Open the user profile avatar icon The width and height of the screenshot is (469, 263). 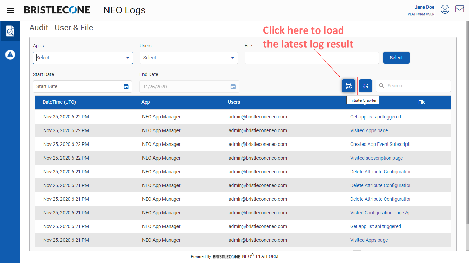(445, 9)
